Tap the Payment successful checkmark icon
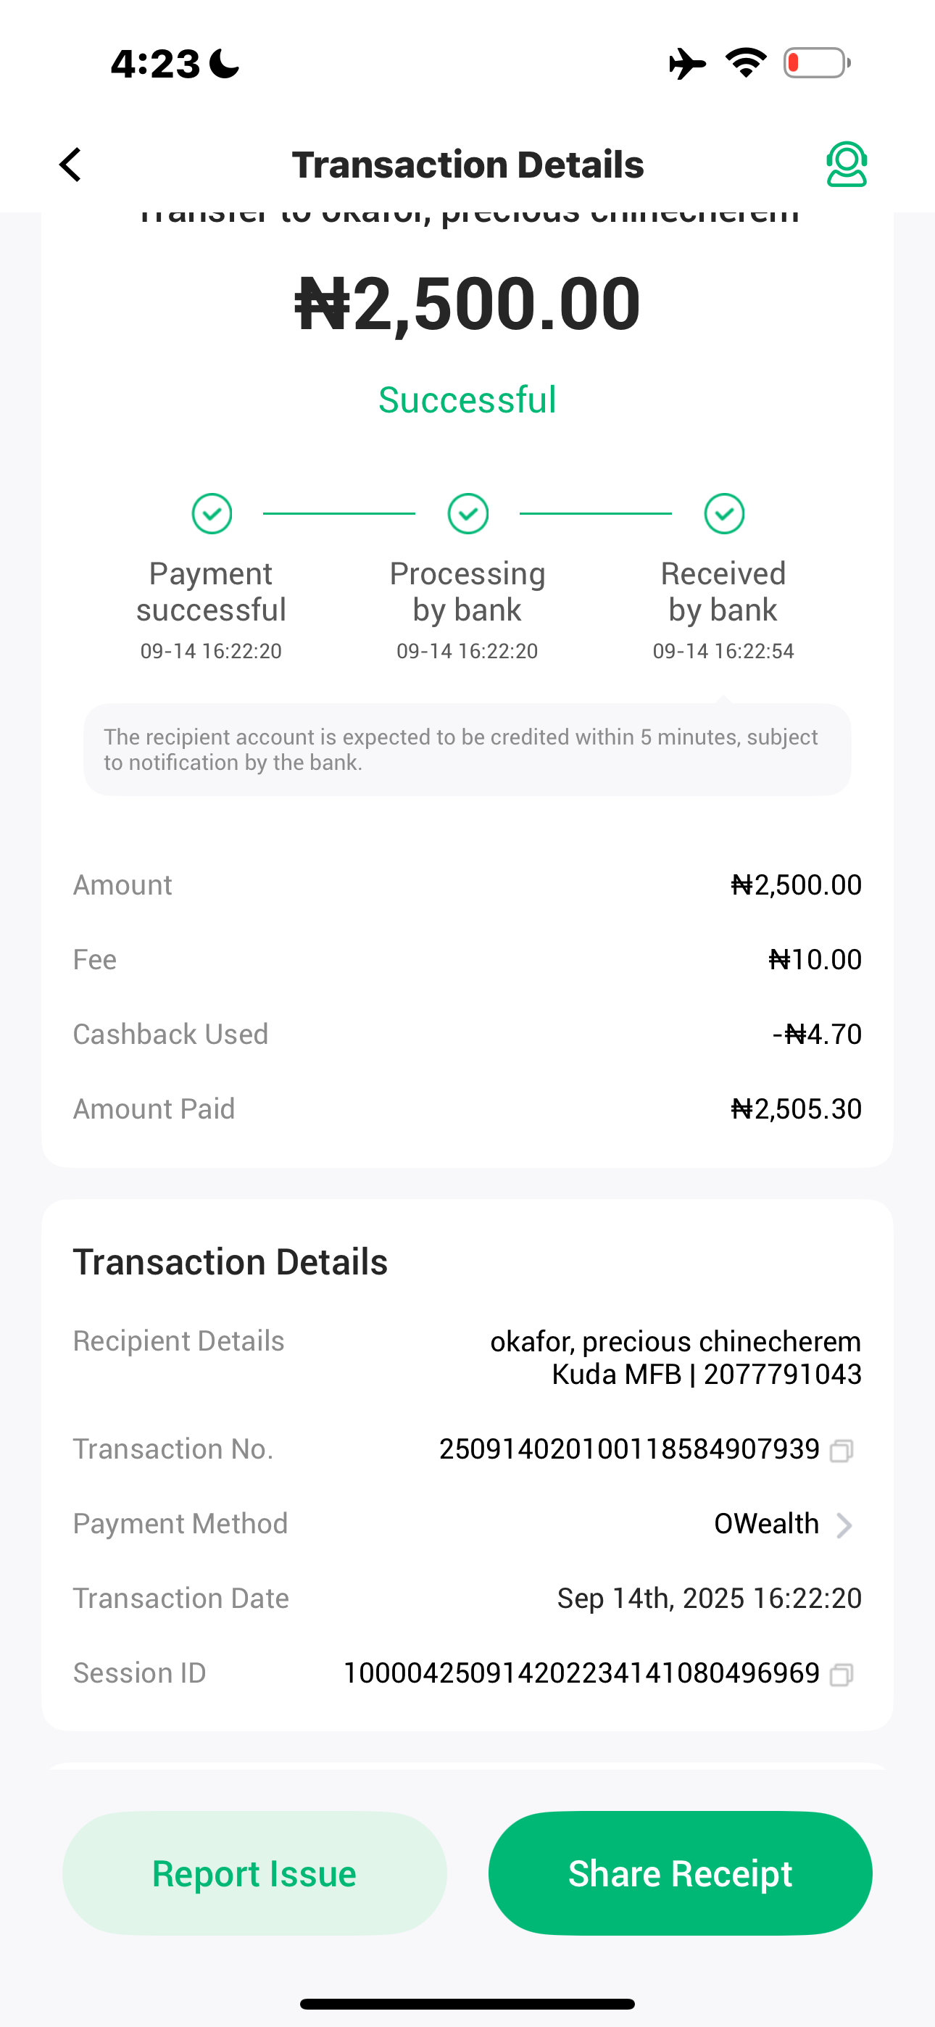This screenshot has height=2027, width=935. (x=212, y=514)
